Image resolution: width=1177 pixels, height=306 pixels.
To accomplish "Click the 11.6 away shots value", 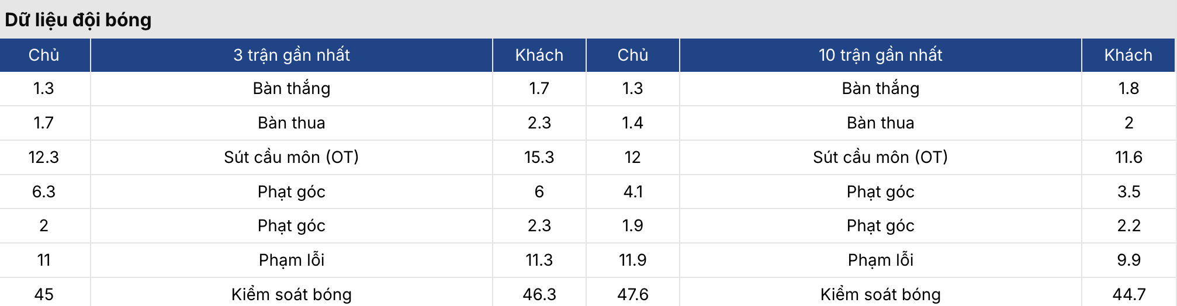I will [1128, 157].
